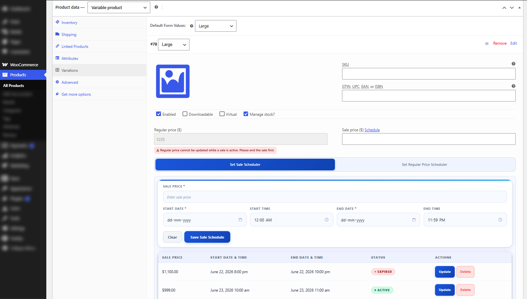Delete the $999.00 active sale

(x=465, y=290)
